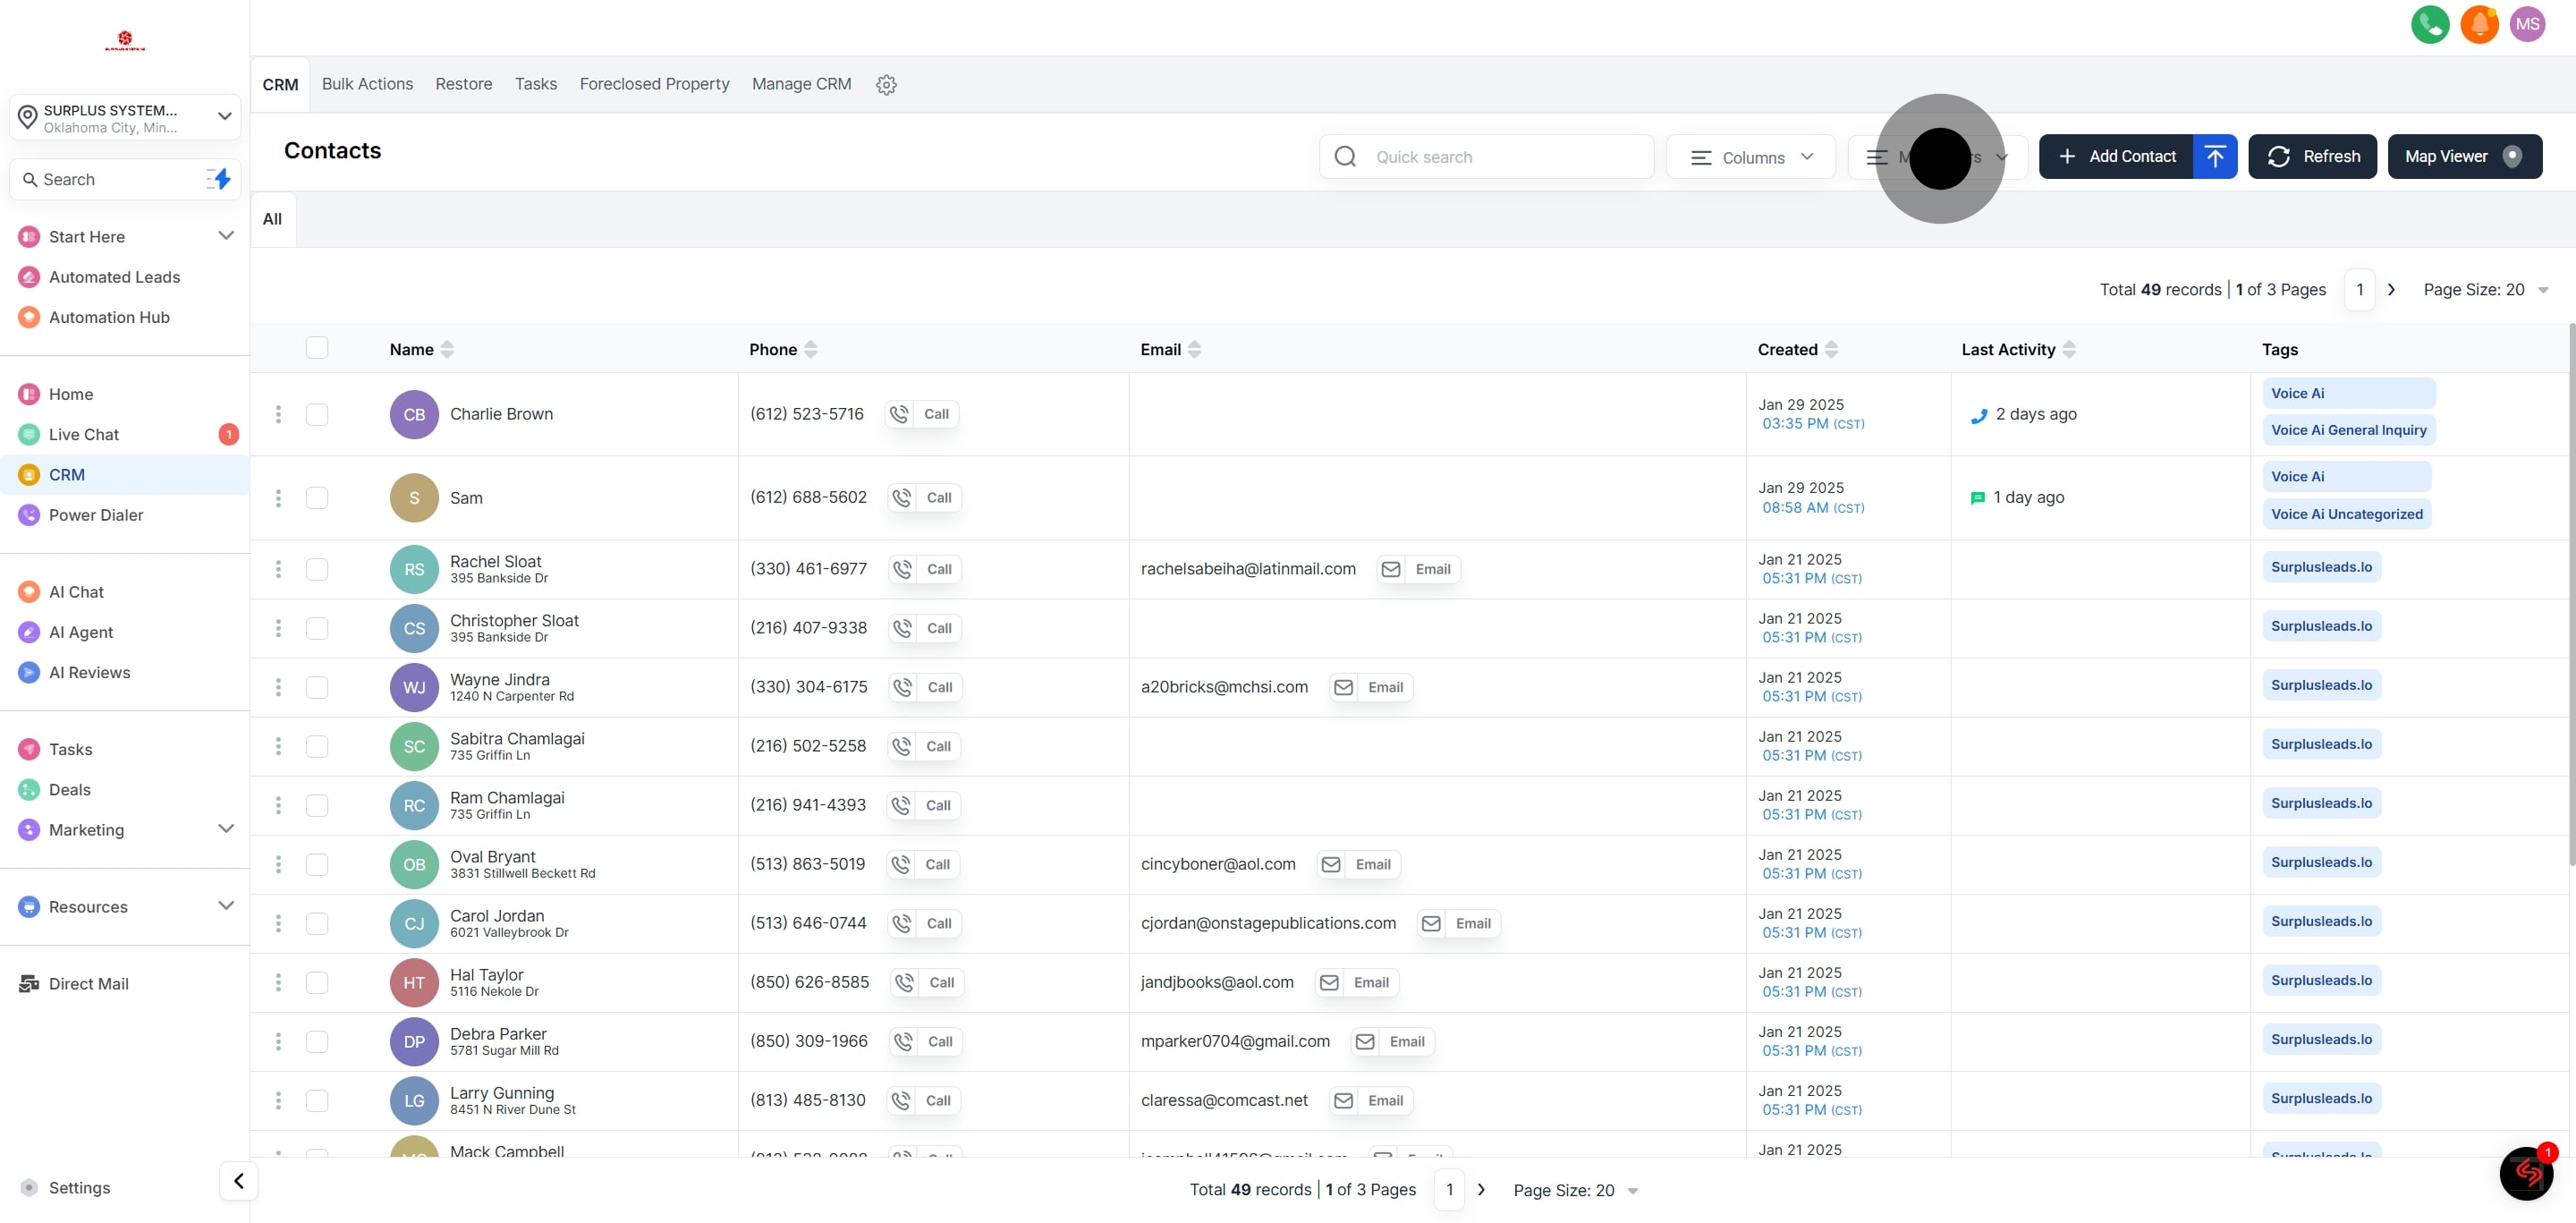Open row options menu for Charlie Brown
This screenshot has height=1223, width=2576.
coord(278,414)
